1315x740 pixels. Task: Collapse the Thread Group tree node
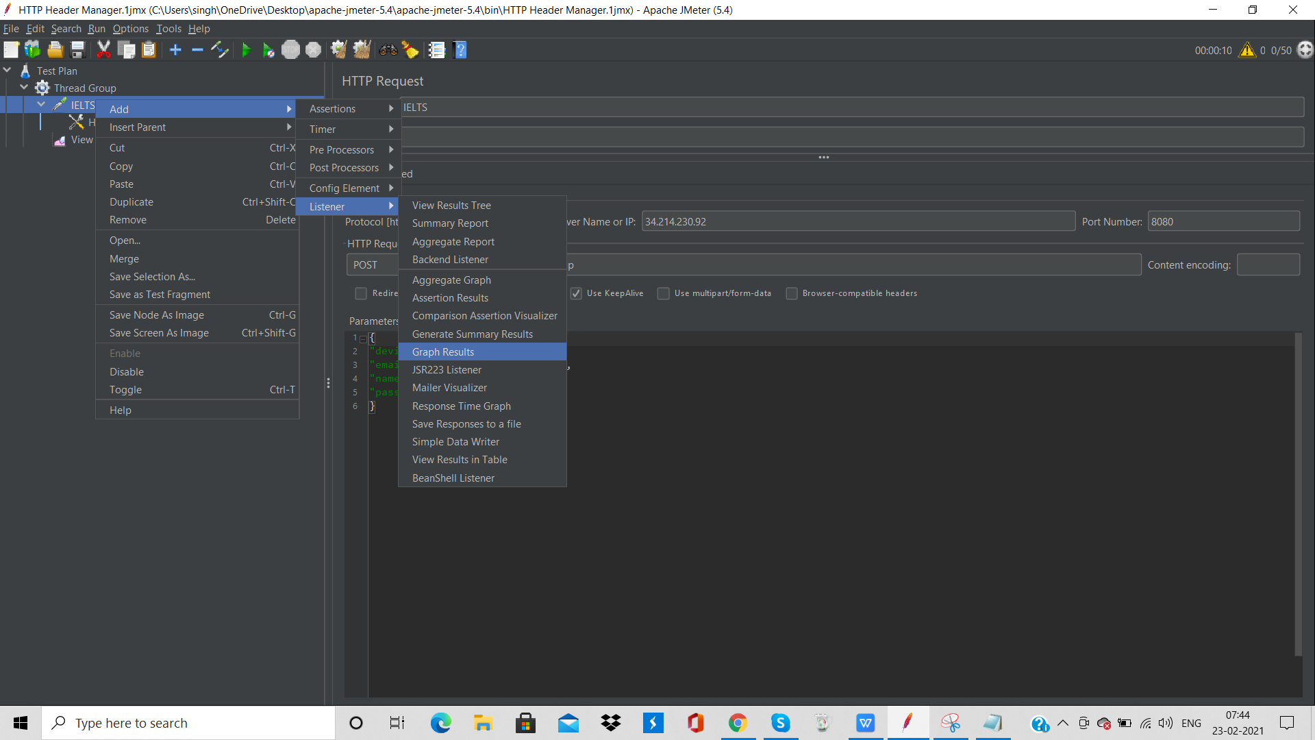click(x=24, y=88)
